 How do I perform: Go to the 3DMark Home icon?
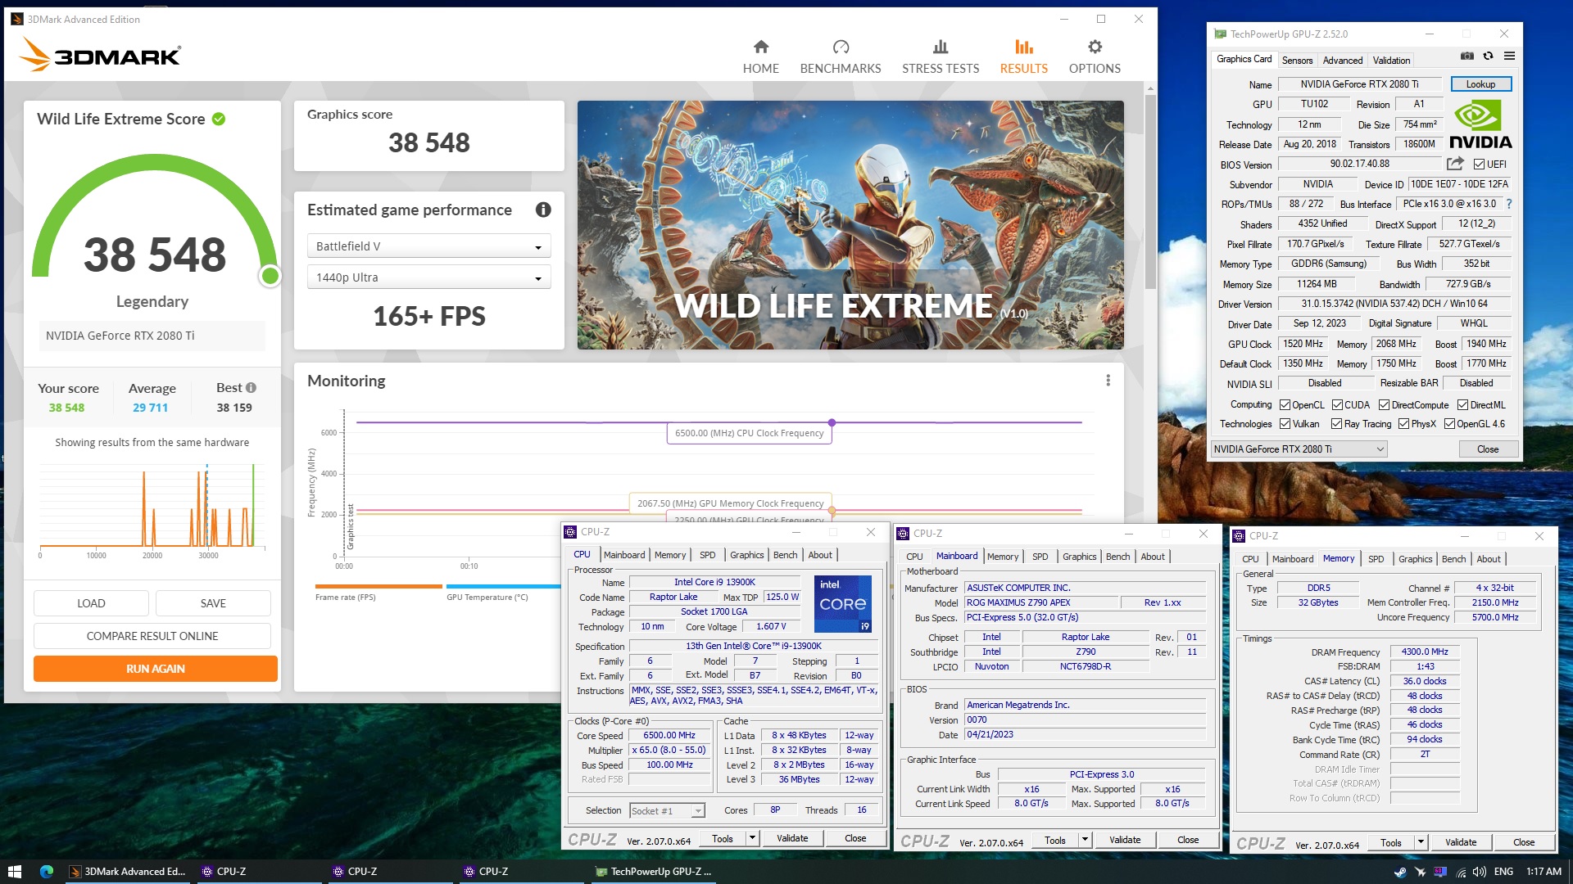pyautogui.click(x=760, y=47)
